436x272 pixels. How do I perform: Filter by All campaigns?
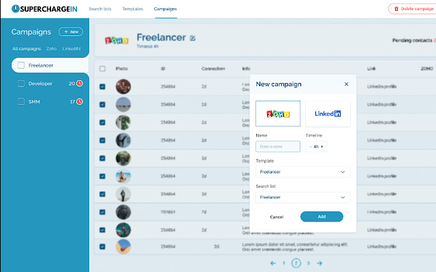27,48
